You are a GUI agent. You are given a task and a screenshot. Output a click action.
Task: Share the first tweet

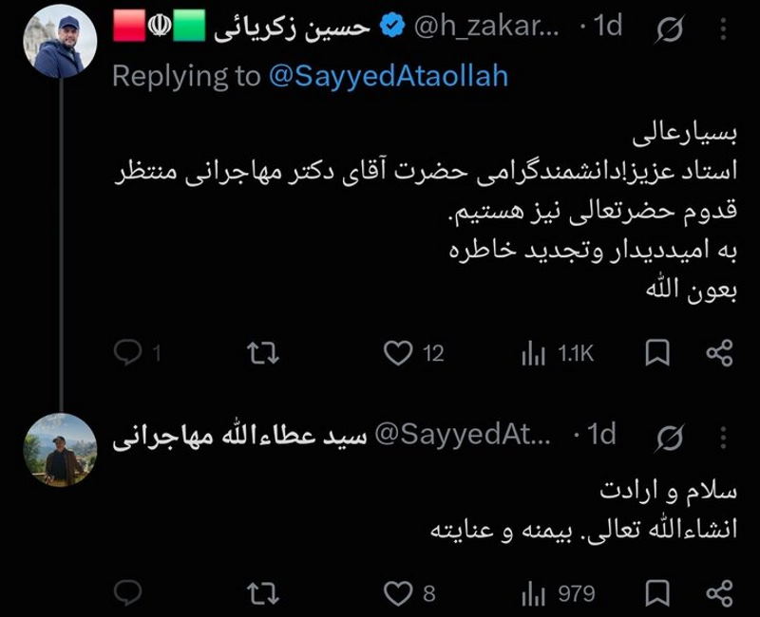click(x=719, y=352)
